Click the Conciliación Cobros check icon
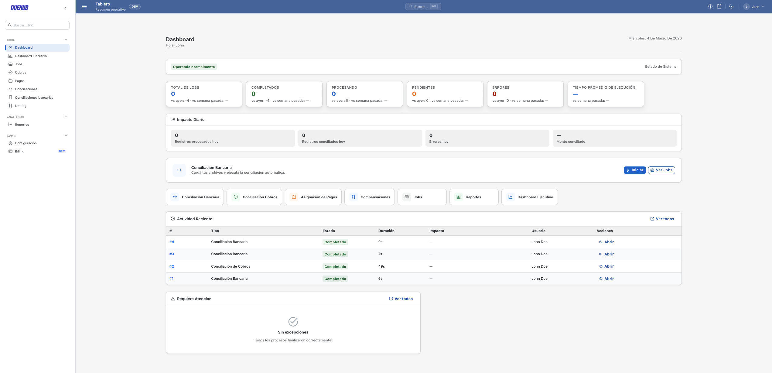772x373 pixels. [236, 197]
